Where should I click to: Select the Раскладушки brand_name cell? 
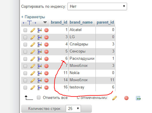(82, 59)
